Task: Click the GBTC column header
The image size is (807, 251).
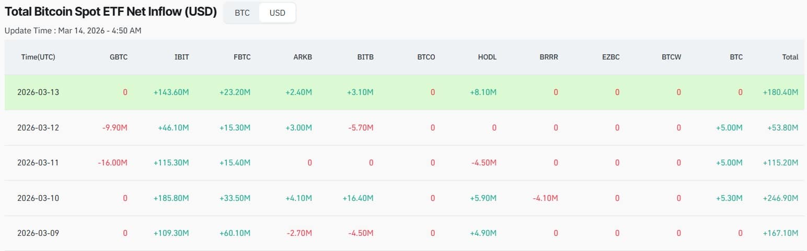Action: 119,57
